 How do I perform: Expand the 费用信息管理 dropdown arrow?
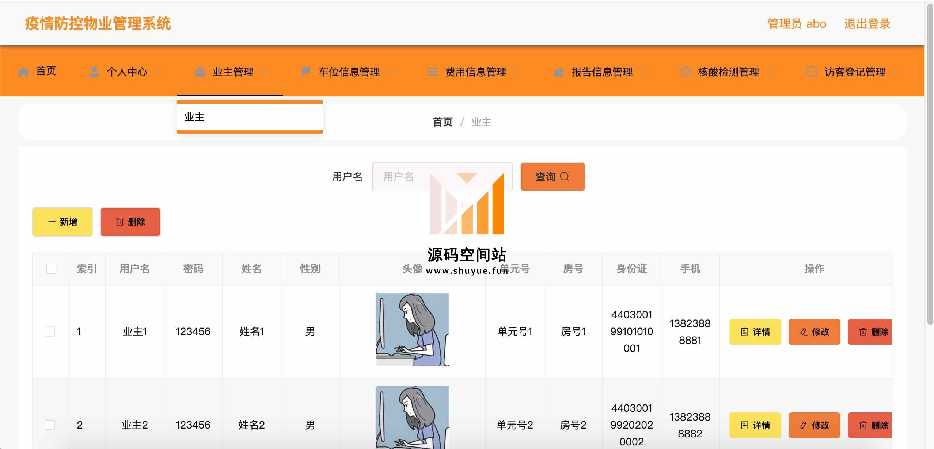coord(517,71)
